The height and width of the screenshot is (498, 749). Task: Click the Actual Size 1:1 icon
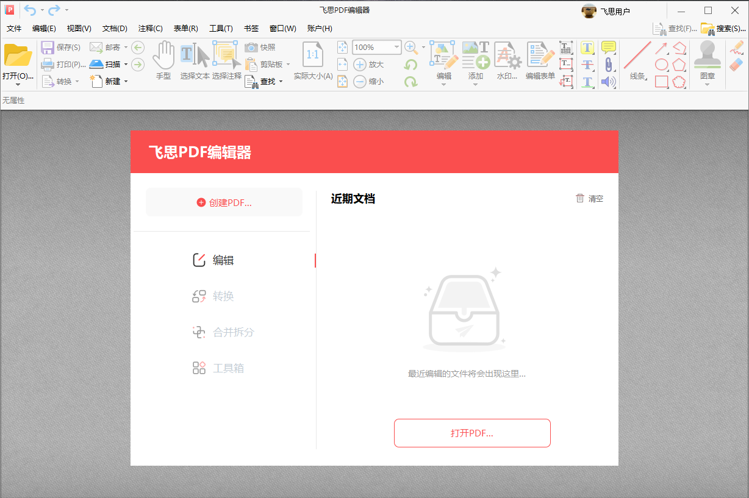tap(313, 55)
